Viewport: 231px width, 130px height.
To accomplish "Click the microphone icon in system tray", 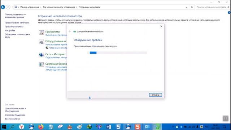I will (197, 127).
